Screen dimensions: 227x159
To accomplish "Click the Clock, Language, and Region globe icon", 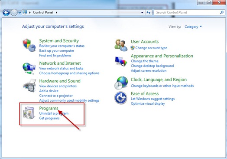I will (121, 83).
